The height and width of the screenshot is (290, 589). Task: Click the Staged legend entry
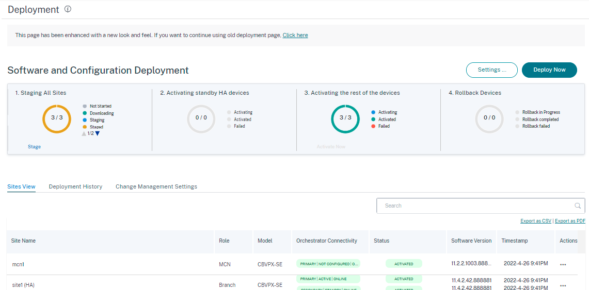(x=93, y=127)
